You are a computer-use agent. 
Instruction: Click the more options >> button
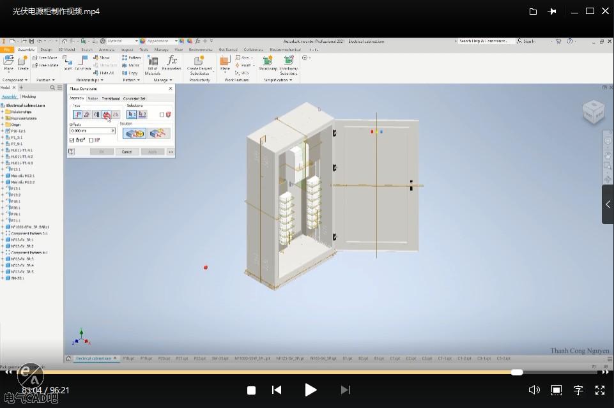pyautogui.click(x=171, y=152)
